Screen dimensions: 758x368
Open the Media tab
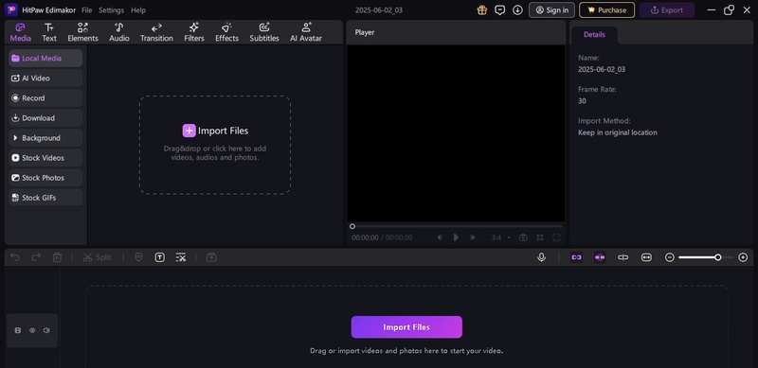coord(21,32)
